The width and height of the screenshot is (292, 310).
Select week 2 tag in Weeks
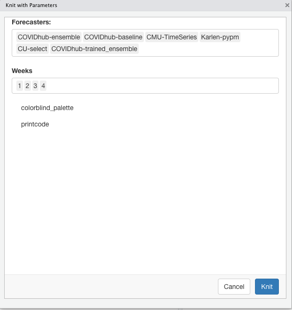point(27,86)
